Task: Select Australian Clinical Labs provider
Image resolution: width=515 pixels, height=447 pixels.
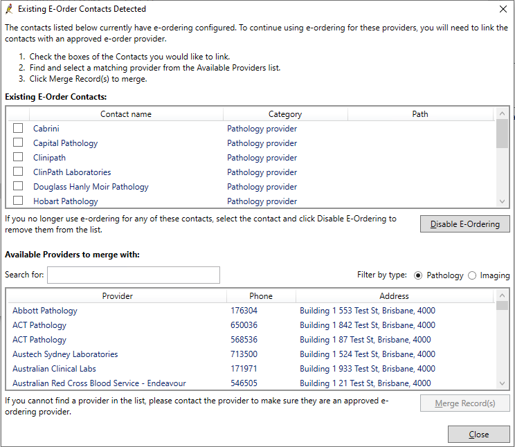Action: (x=251, y=369)
